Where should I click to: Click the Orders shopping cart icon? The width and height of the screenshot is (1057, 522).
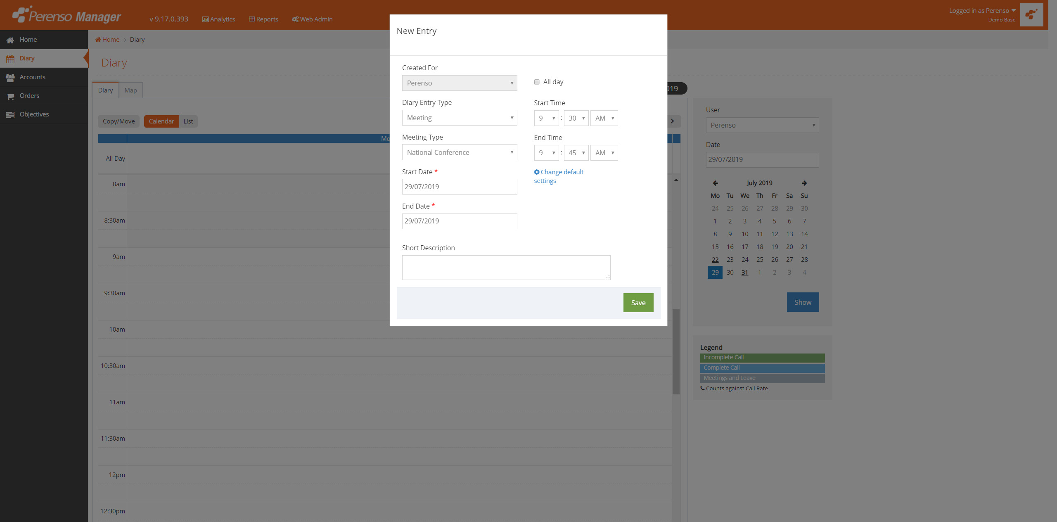(x=10, y=96)
